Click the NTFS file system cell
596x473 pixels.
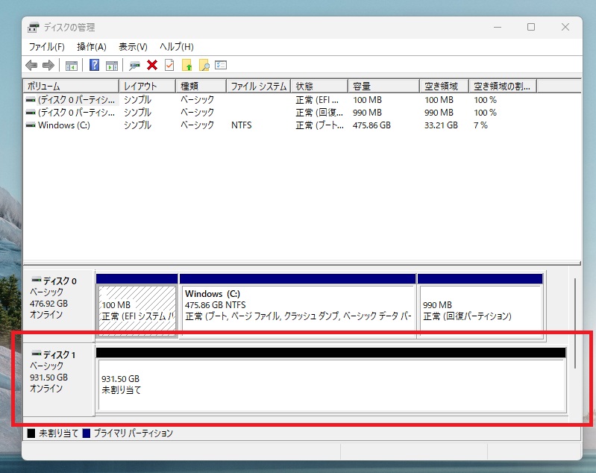(242, 125)
